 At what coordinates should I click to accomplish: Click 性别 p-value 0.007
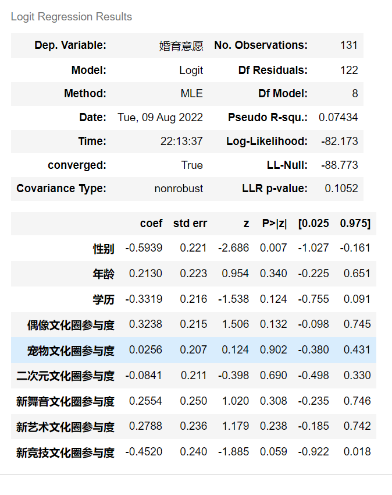pos(273,248)
